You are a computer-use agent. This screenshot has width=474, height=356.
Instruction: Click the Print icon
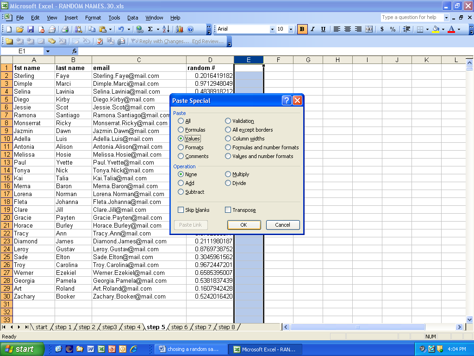tap(65, 29)
